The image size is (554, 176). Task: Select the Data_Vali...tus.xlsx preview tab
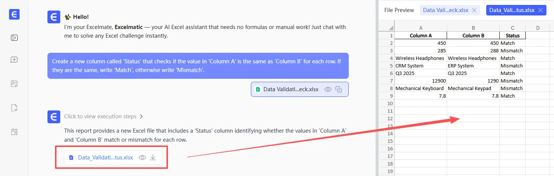(511, 10)
